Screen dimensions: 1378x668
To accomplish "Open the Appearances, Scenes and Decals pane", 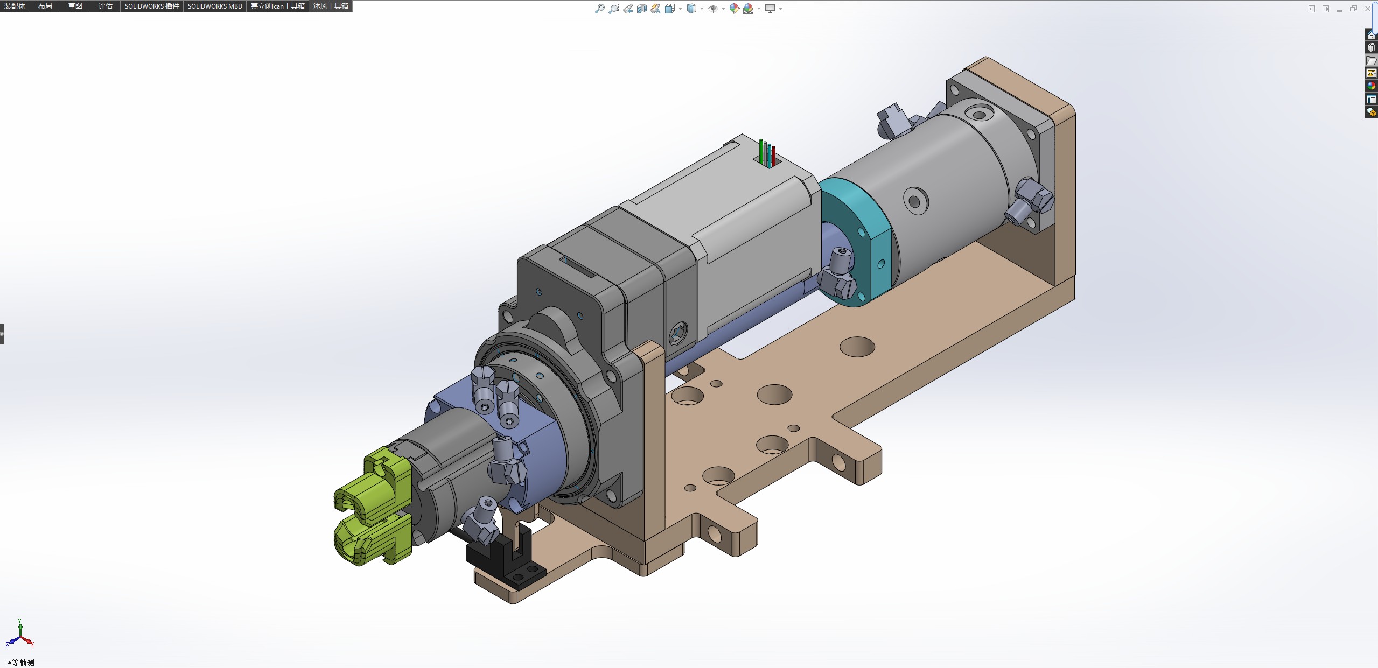I will [x=1372, y=86].
